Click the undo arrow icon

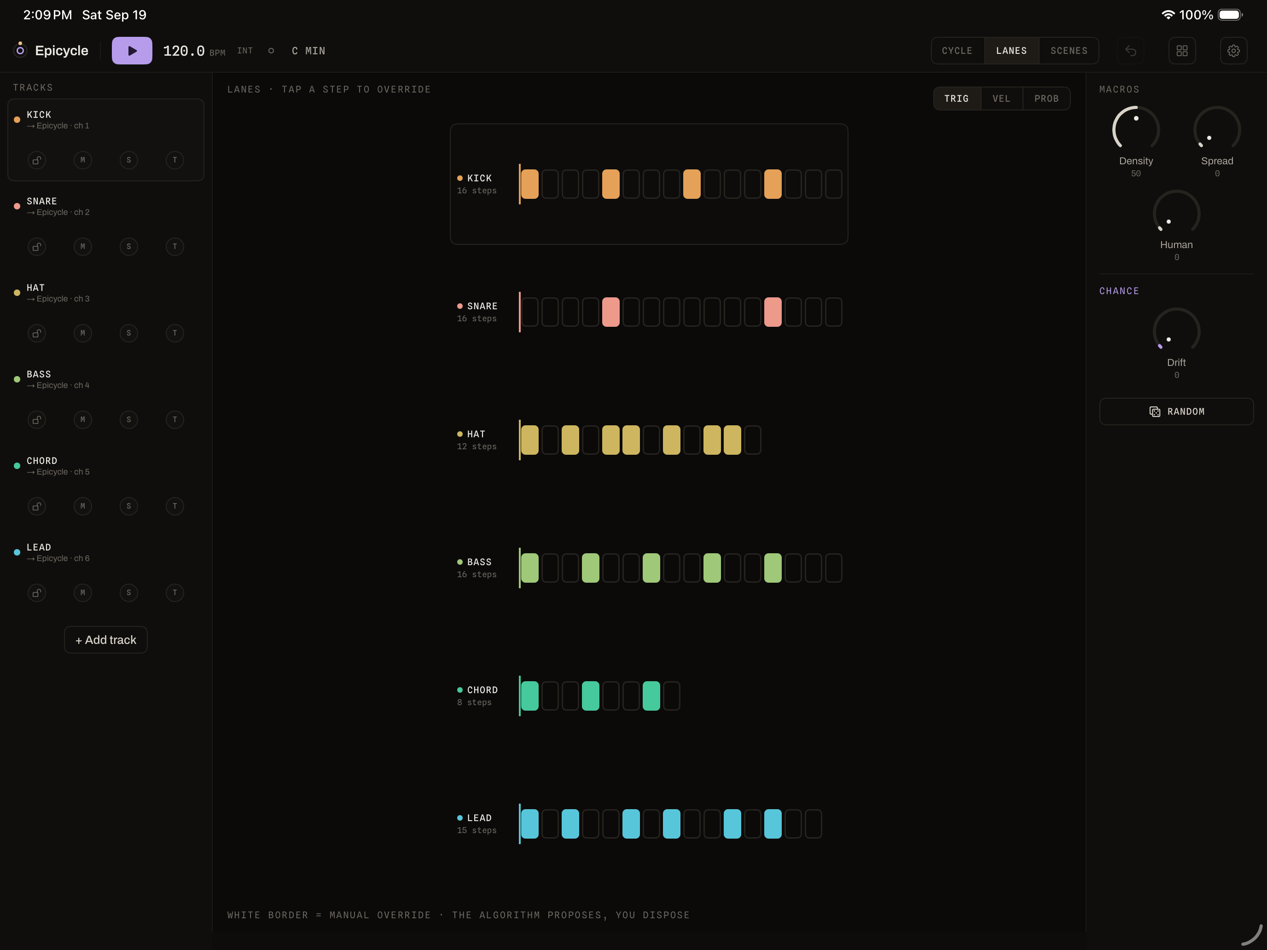point(1131,50)
